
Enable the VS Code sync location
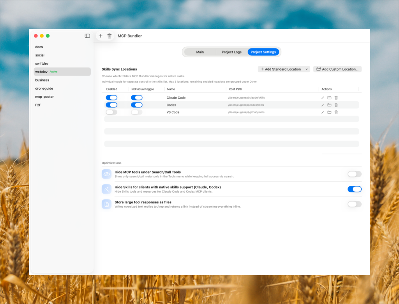(111, 112)
